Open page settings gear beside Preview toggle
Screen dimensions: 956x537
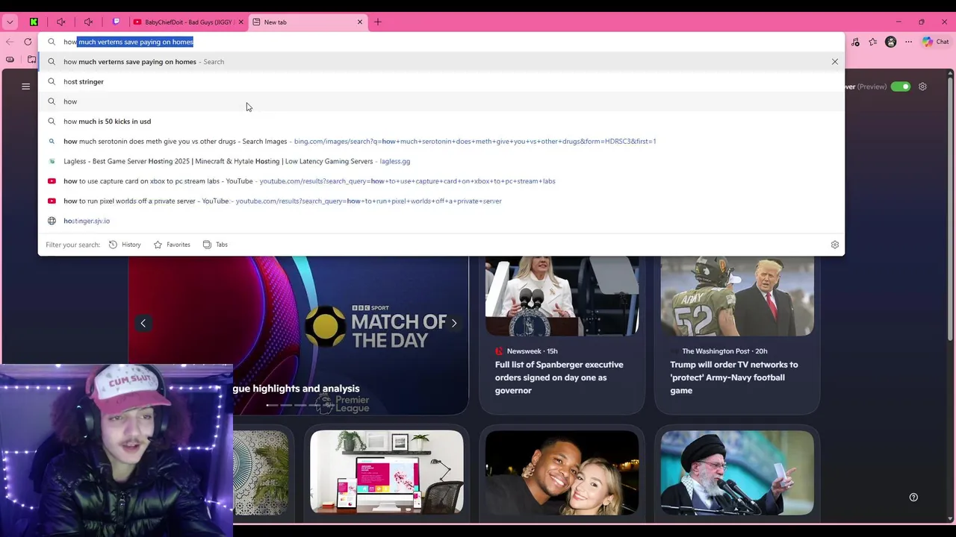(x=922, y=87)
